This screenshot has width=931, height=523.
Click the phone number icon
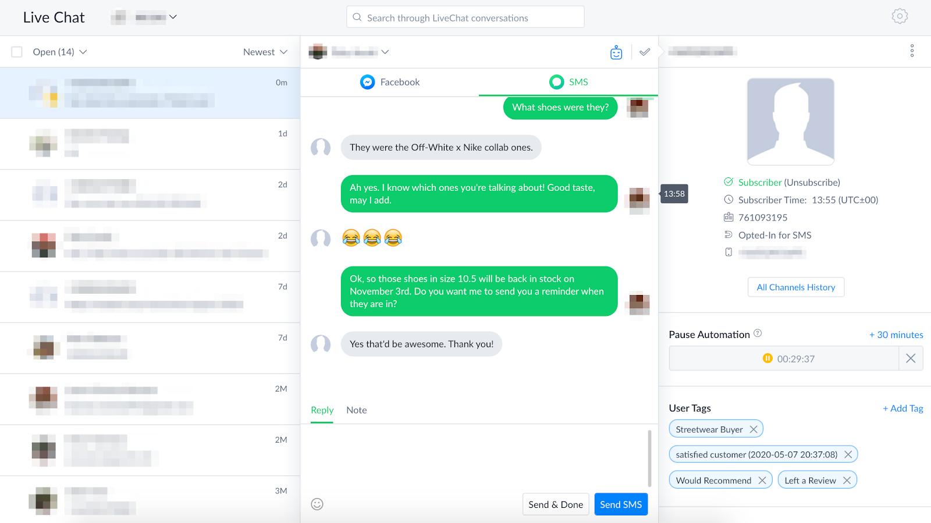click(x=729, y=252)
